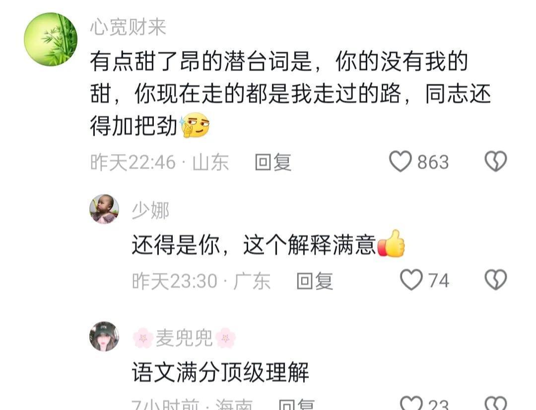Like 少娜's reply with heart icon

411,280
